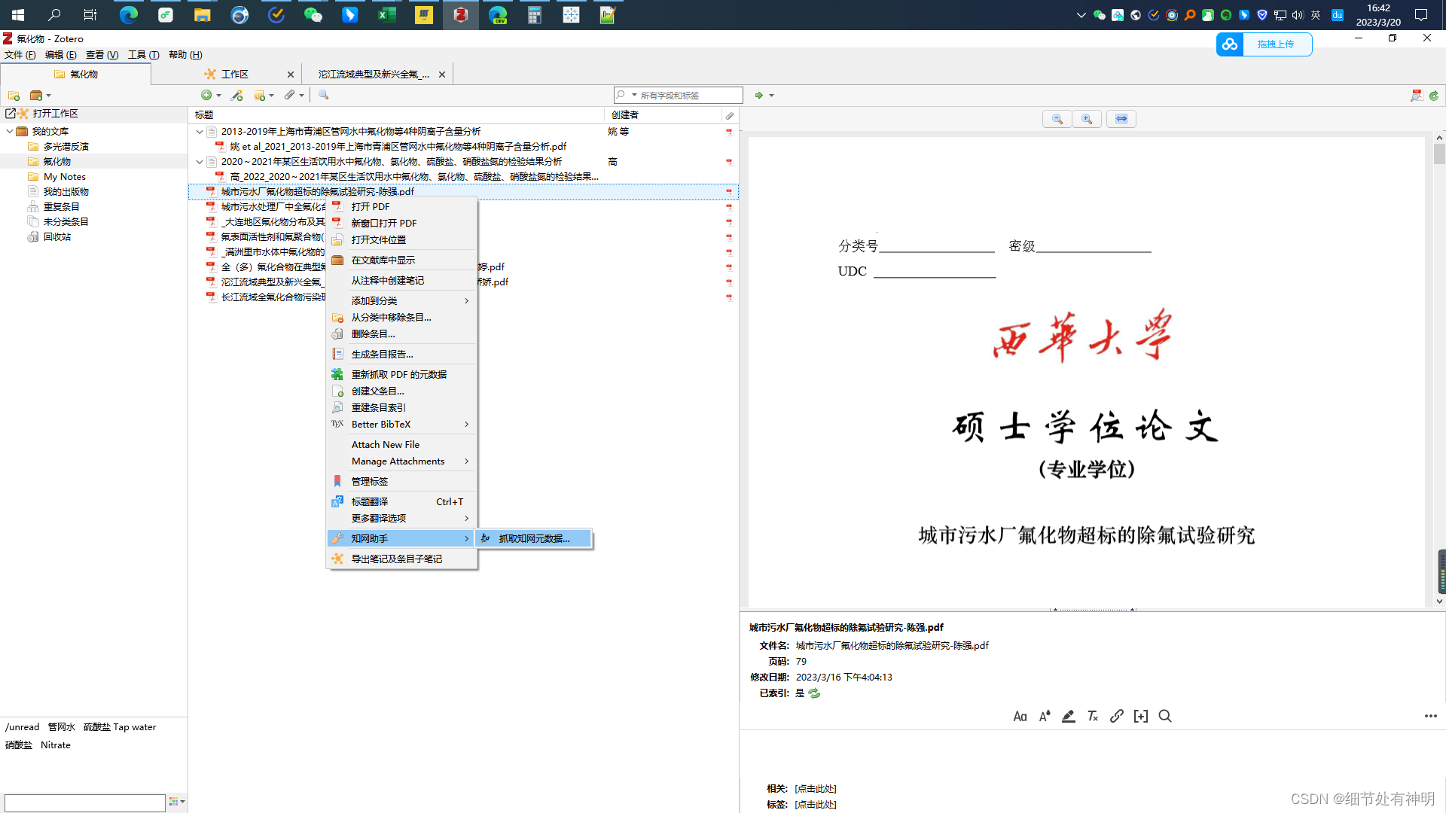Click the tag filter input field
This screenshot has width=1446, height=813.
click(x=84, y=802)
